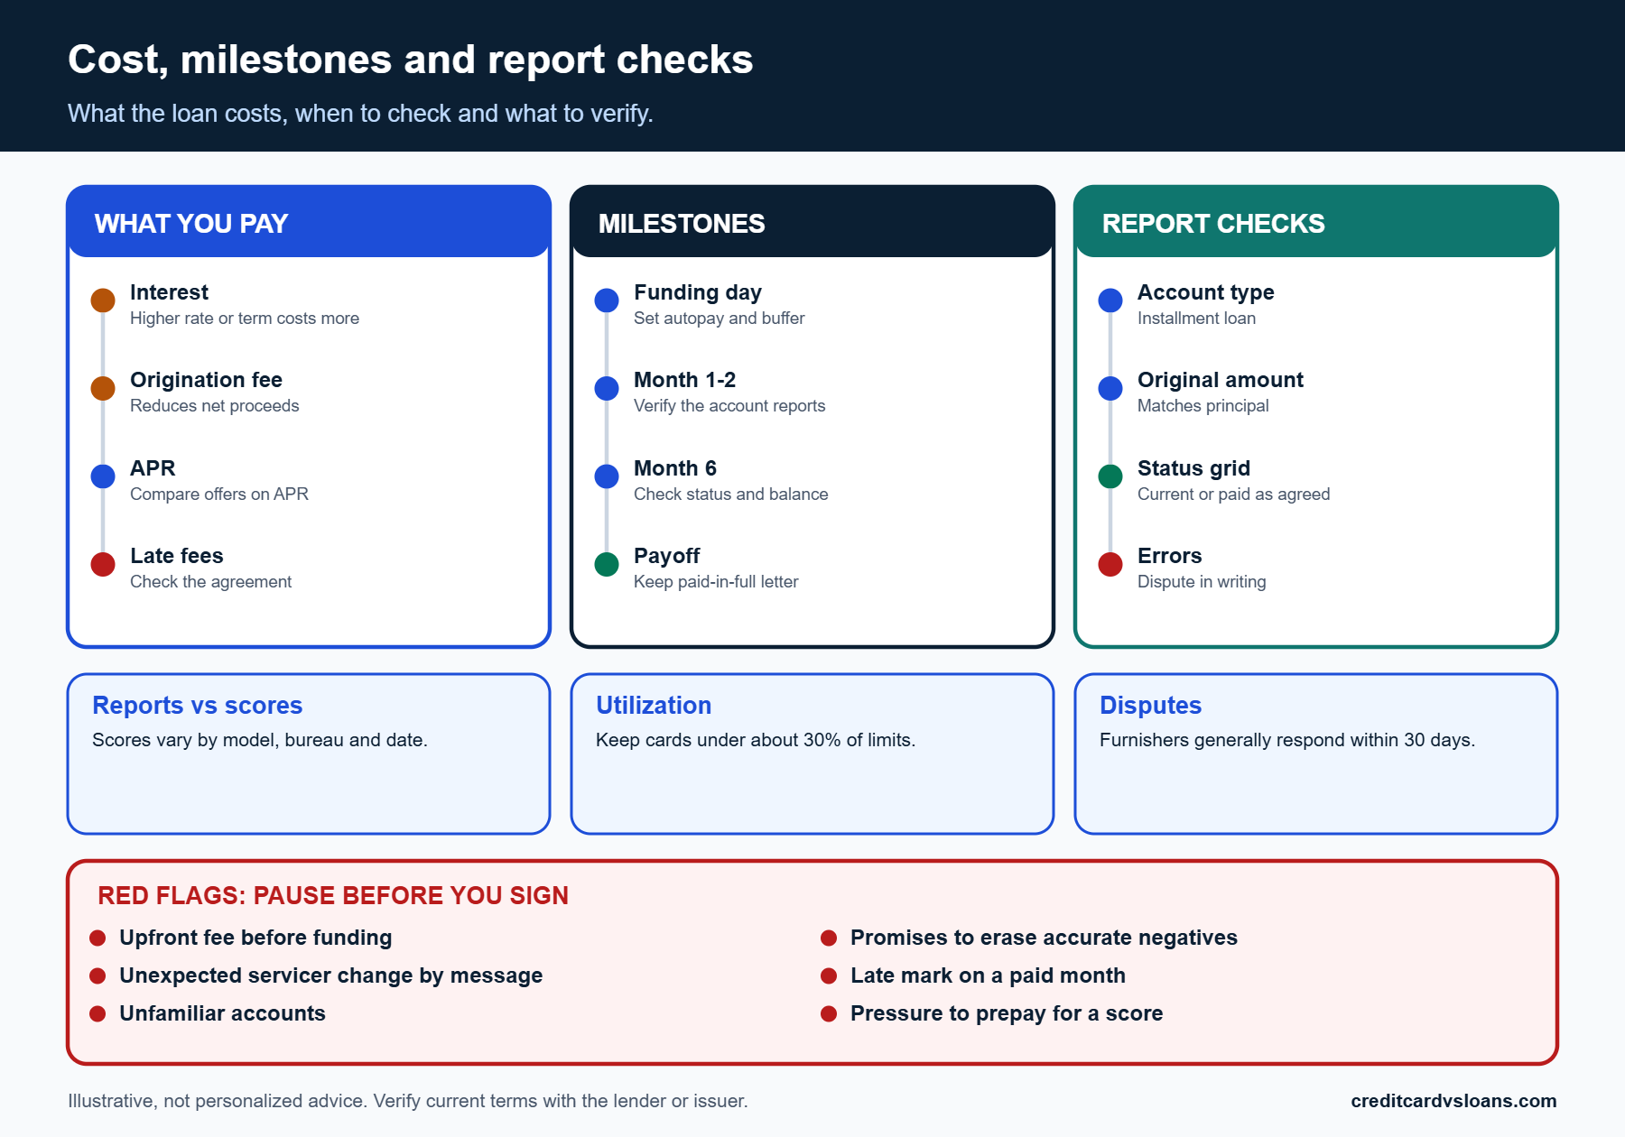Click 'Higher rate or term costs more'
The image size is (1625, 1137).
coord(245,319)
